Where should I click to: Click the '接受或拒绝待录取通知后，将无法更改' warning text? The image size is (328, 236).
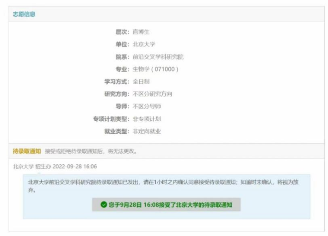click(x=91, y=151)
